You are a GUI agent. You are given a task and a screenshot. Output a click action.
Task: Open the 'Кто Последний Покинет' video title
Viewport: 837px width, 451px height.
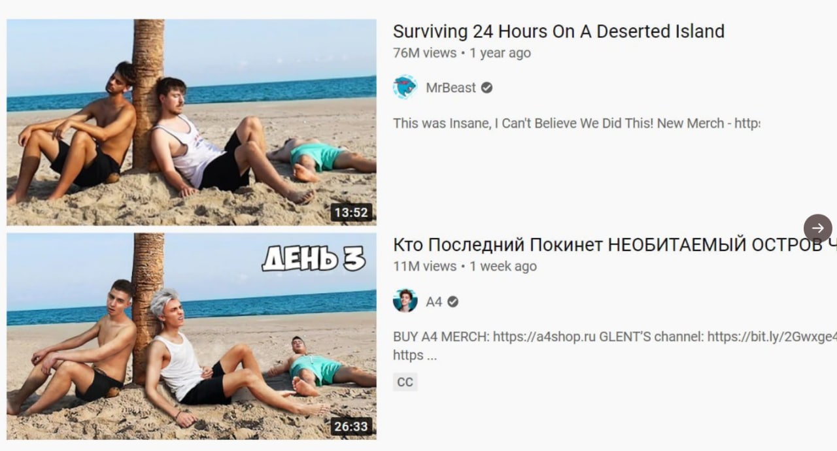coord(615,245)
